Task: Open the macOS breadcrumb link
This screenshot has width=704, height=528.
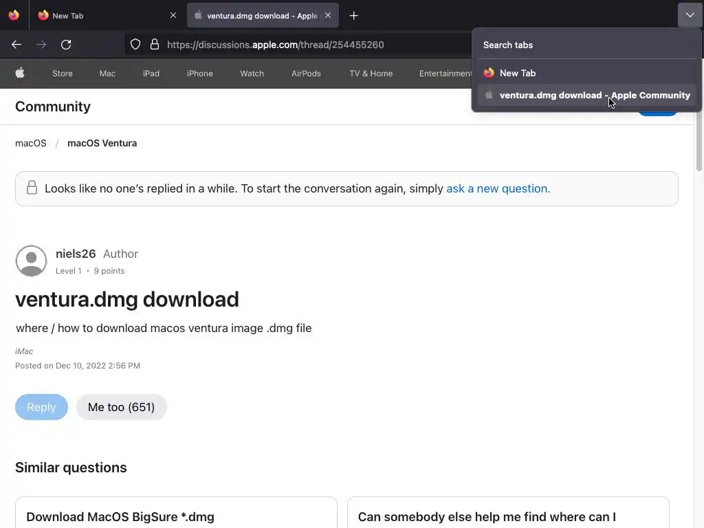Action: [x=31, y=143]
